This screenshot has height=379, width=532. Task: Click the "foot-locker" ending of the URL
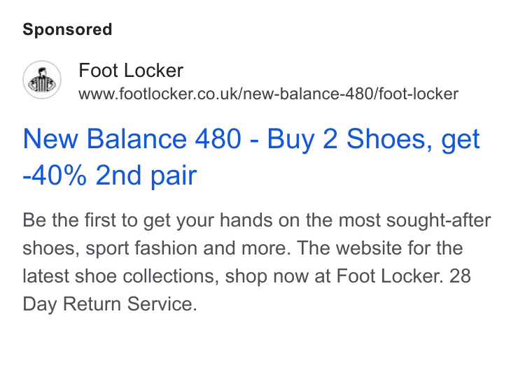click(419, 94)
